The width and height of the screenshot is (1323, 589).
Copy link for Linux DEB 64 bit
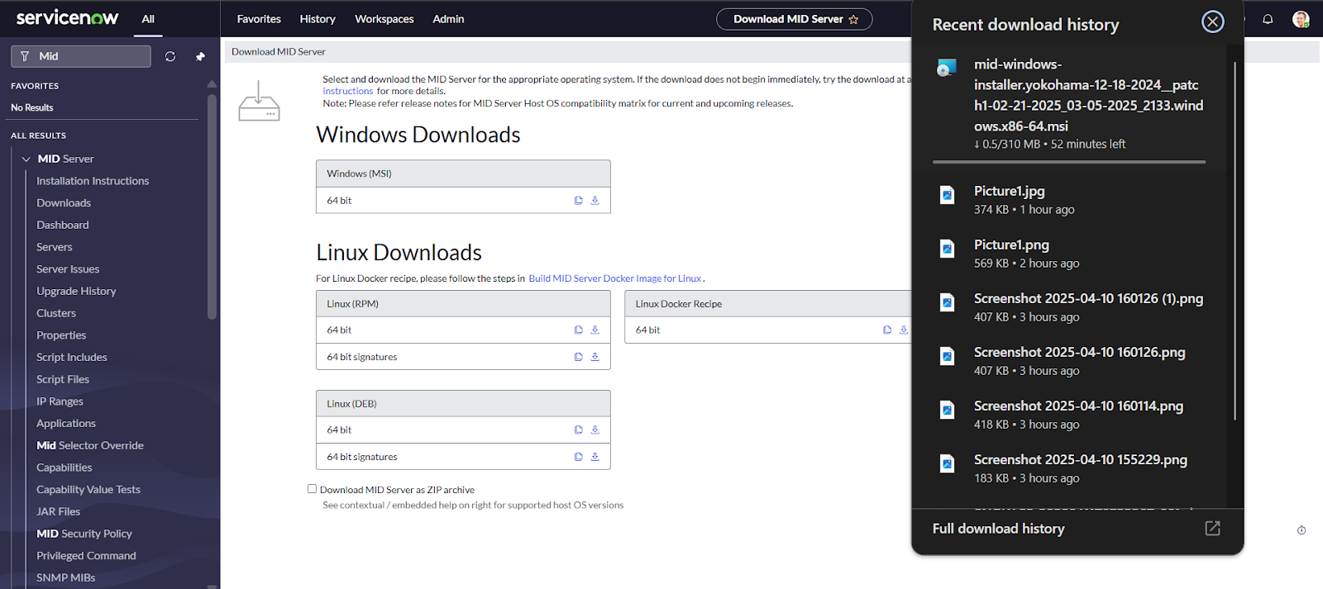tap(579, 430)
